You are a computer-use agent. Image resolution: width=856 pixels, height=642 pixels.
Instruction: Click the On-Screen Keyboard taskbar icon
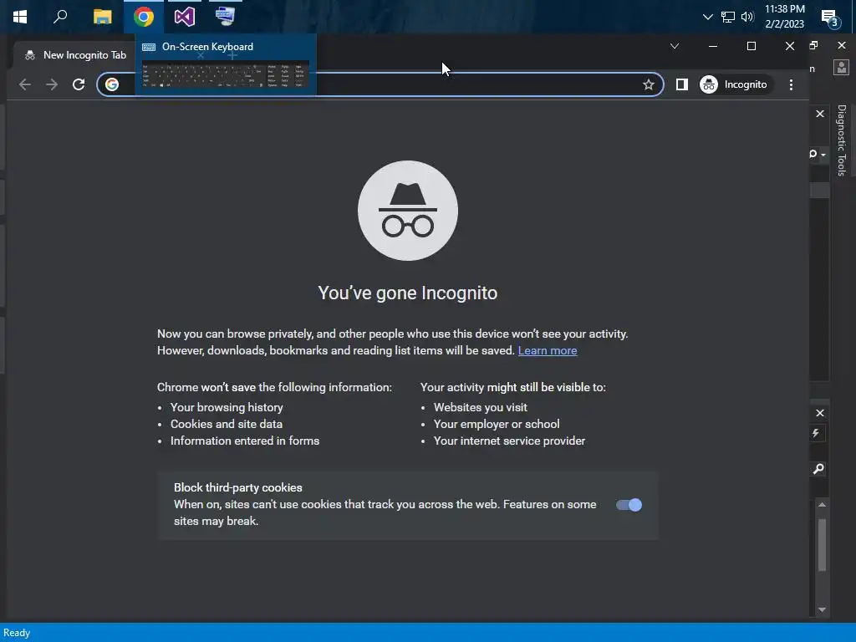225,17
